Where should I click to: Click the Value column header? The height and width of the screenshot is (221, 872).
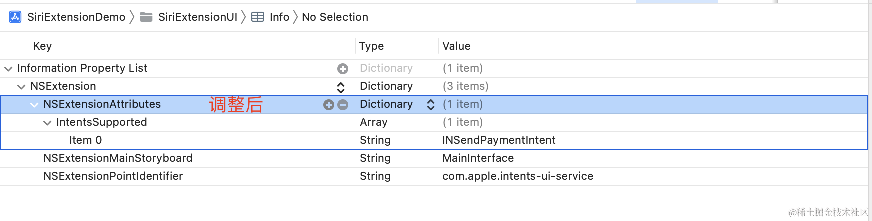pyautogui.click(x=456, y=46)
